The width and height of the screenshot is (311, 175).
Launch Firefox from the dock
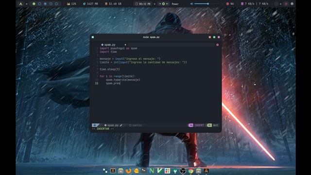pos(128,171)
